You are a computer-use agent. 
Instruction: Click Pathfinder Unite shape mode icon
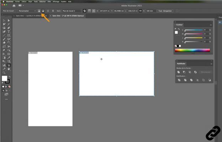point(179,72)
